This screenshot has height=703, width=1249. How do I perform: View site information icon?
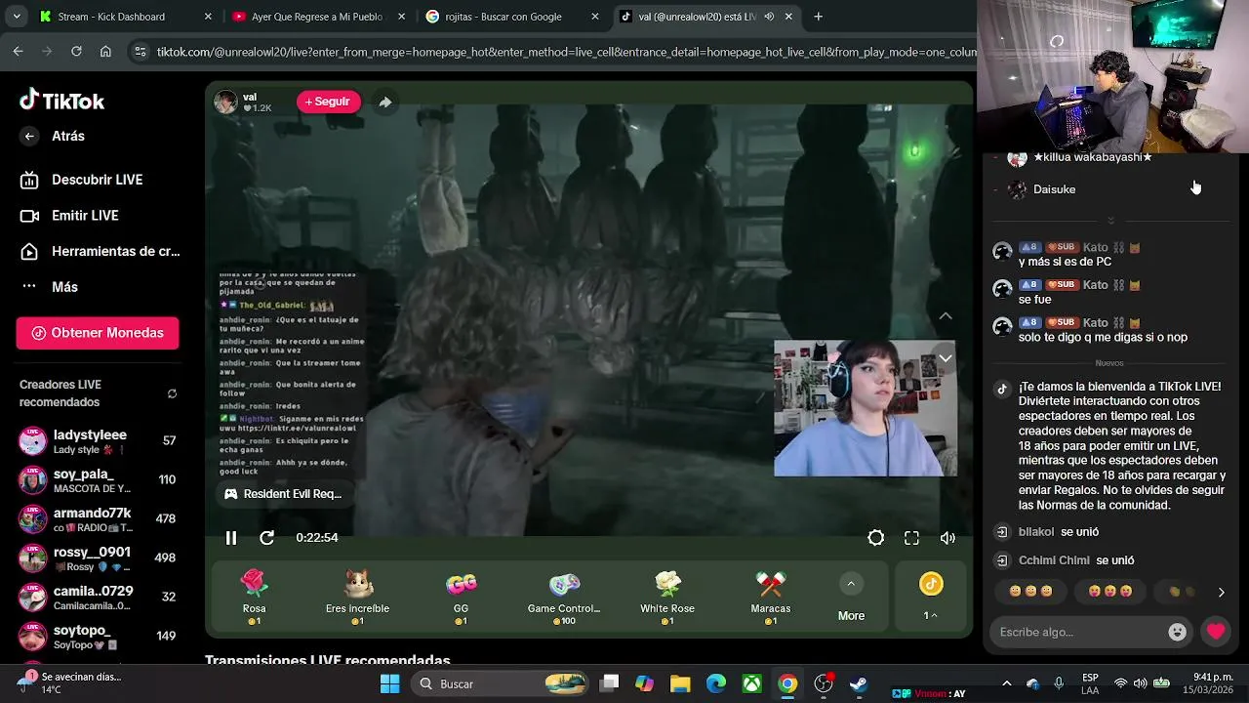pos(141,52)
